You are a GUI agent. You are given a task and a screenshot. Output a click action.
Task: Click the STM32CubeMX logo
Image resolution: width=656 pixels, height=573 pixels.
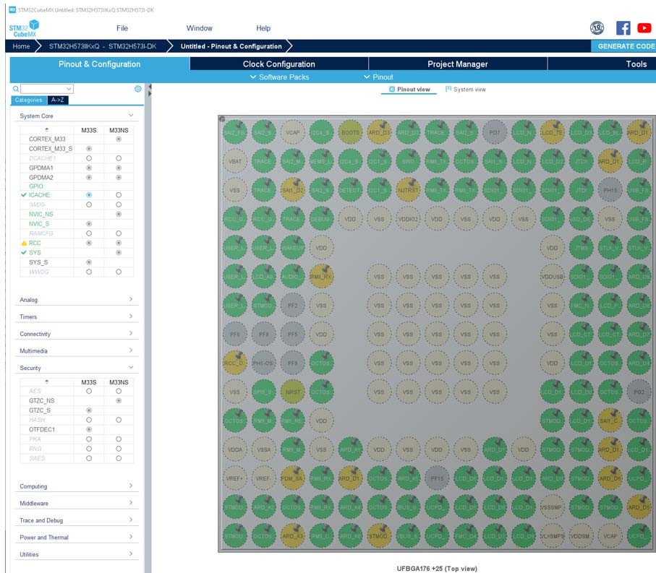tap(24, 28)
